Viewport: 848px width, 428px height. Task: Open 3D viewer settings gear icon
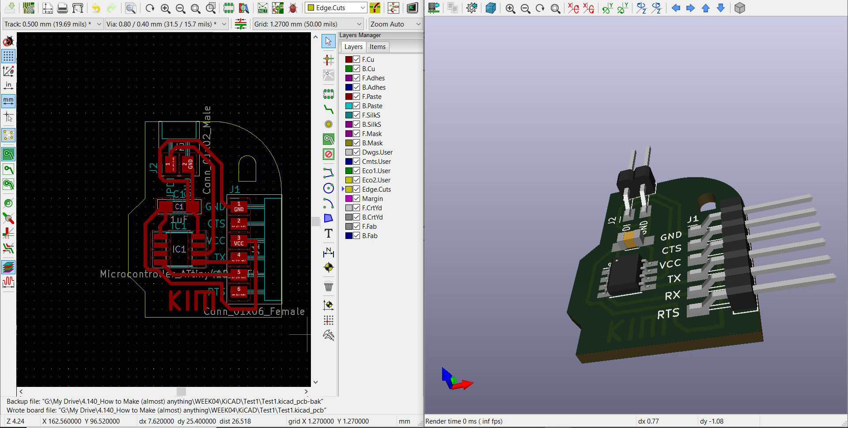(x=471, y=8)
